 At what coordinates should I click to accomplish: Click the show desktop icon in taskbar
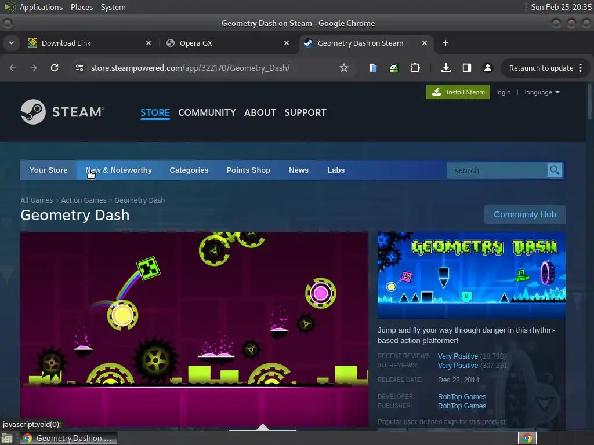tap(6, 438)
